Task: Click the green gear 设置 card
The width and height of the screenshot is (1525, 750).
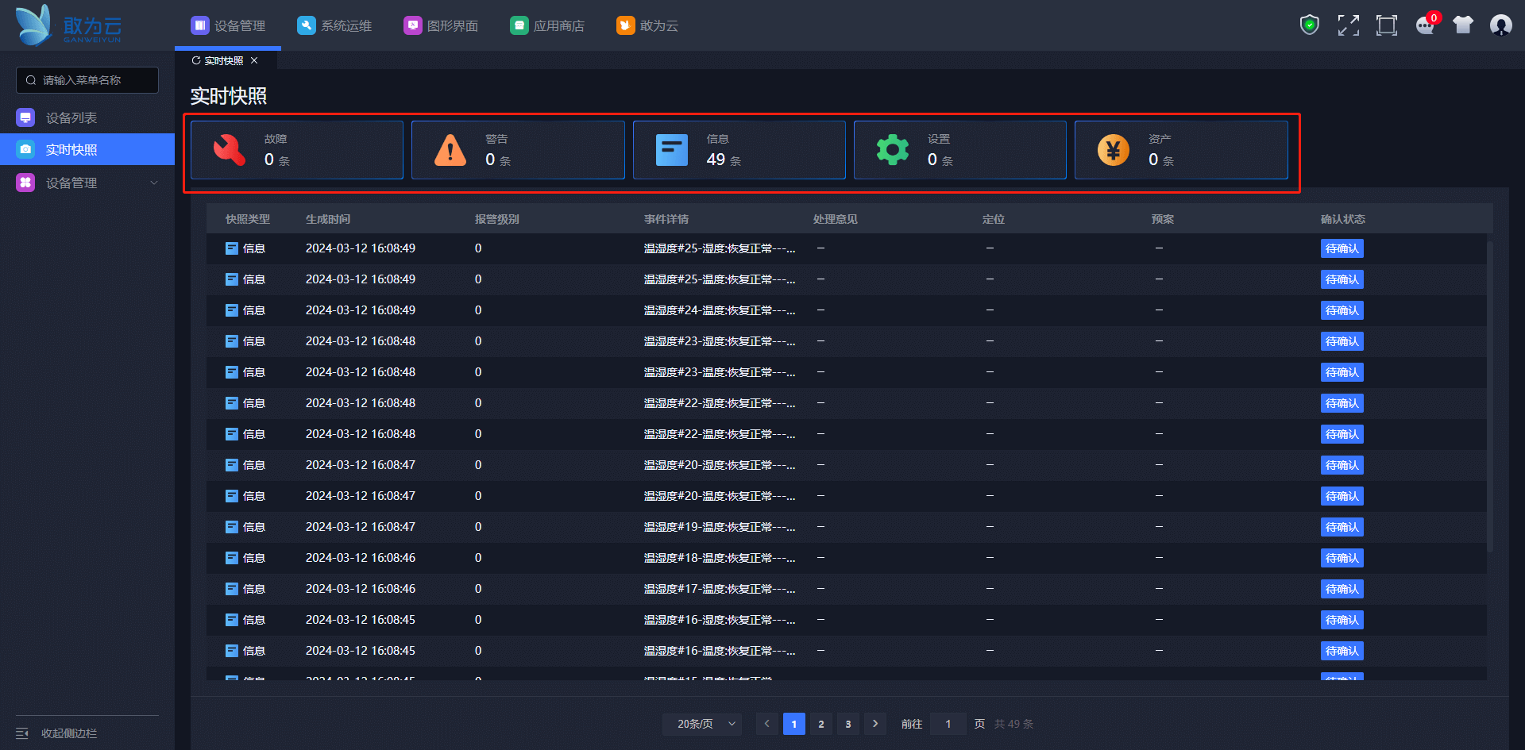Action: click(x=959, y=150)
